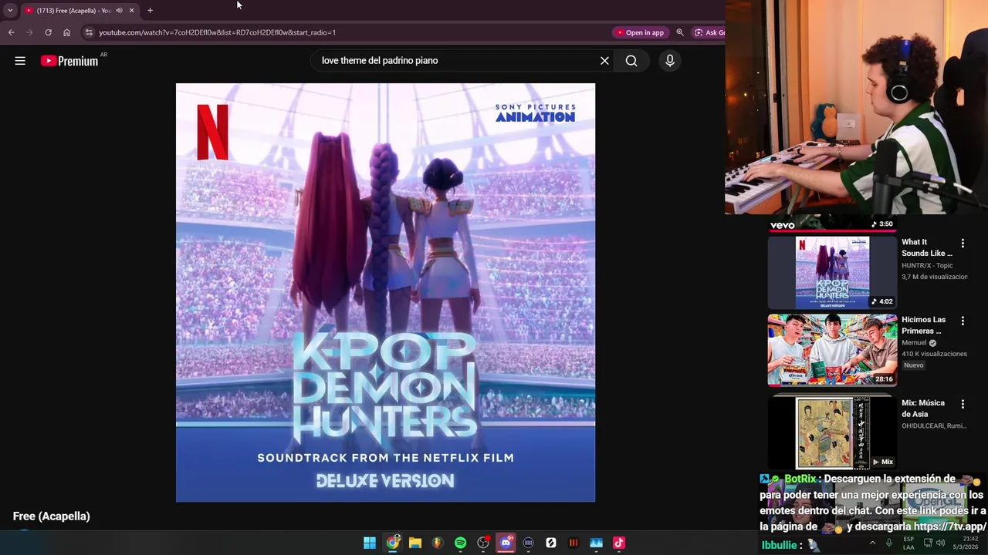Open network display icon in tray
The width and height of the screenshot is (988, 555).
928,543
